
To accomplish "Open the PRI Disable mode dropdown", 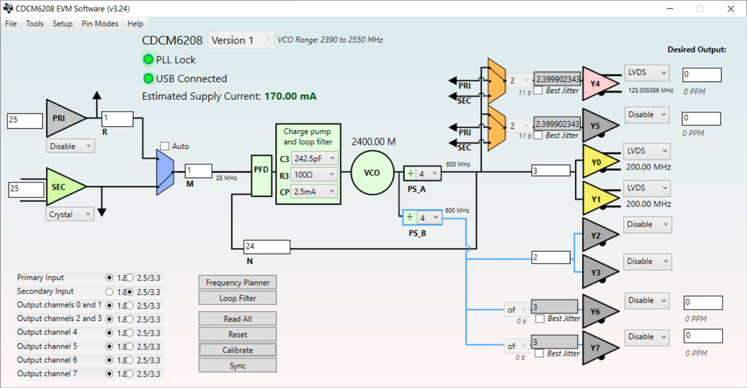I will tap(70, 146).
